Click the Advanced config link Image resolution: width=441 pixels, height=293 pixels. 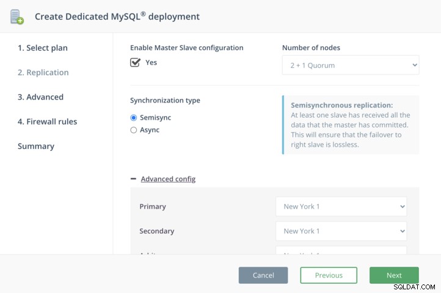(168, 179)
